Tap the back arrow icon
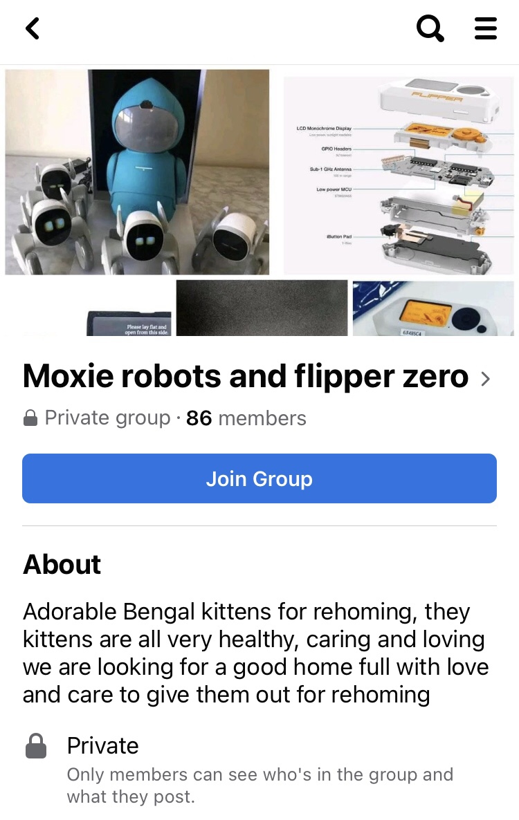 [x=33, y=28]
